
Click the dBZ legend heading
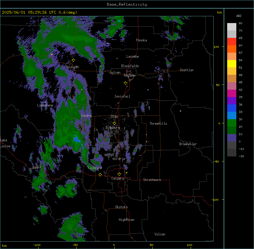point(239,16)
